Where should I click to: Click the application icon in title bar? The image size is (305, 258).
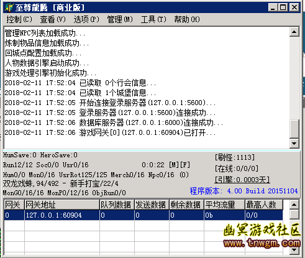(9, 7)
